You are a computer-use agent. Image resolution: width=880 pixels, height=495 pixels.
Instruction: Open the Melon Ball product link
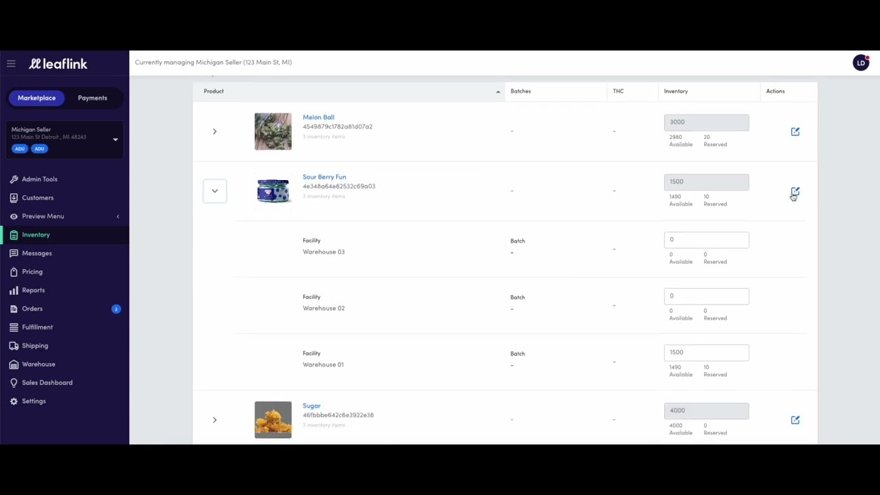318,118
